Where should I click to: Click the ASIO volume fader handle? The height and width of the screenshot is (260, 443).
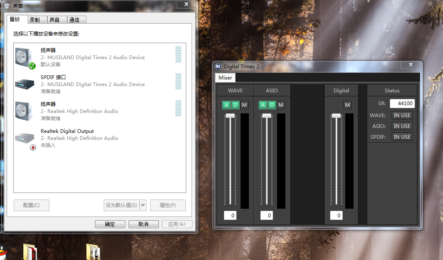(267, 116)
